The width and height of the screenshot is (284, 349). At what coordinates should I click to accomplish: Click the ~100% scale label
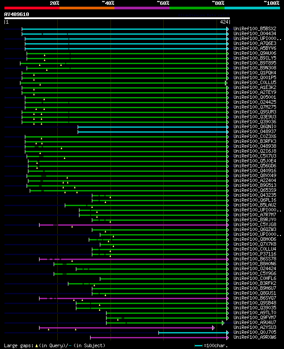[x=272, y=3]
